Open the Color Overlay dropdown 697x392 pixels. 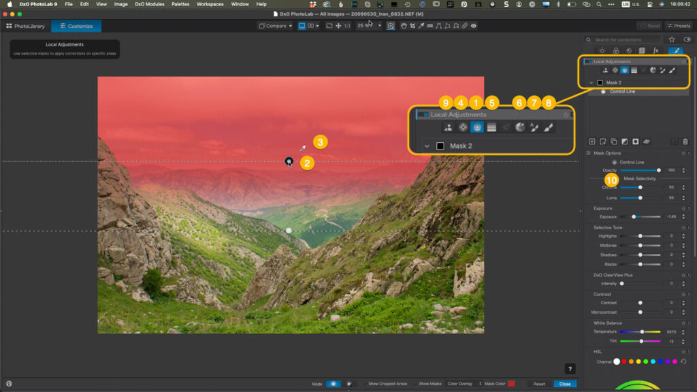click(463, 384)
